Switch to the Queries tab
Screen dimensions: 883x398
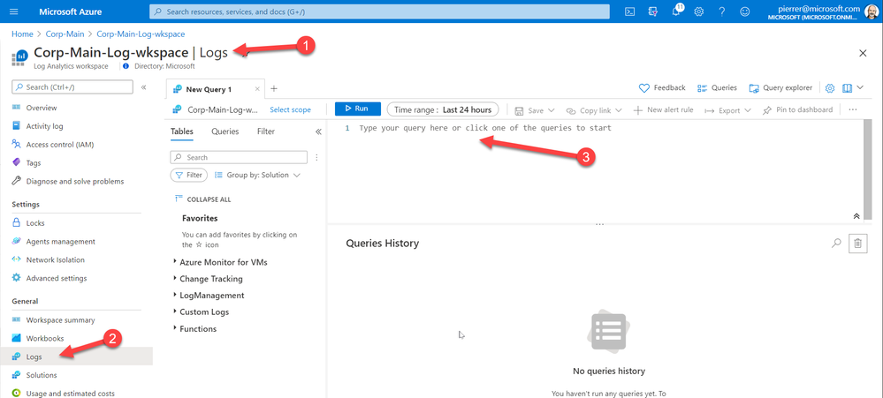tap(225, 131)
